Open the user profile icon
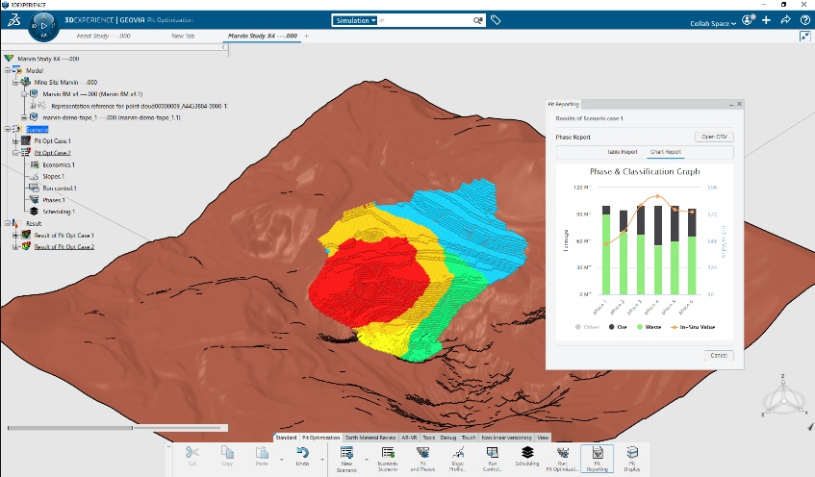This screenshot has height=477, width=815. tap(748, 20)
